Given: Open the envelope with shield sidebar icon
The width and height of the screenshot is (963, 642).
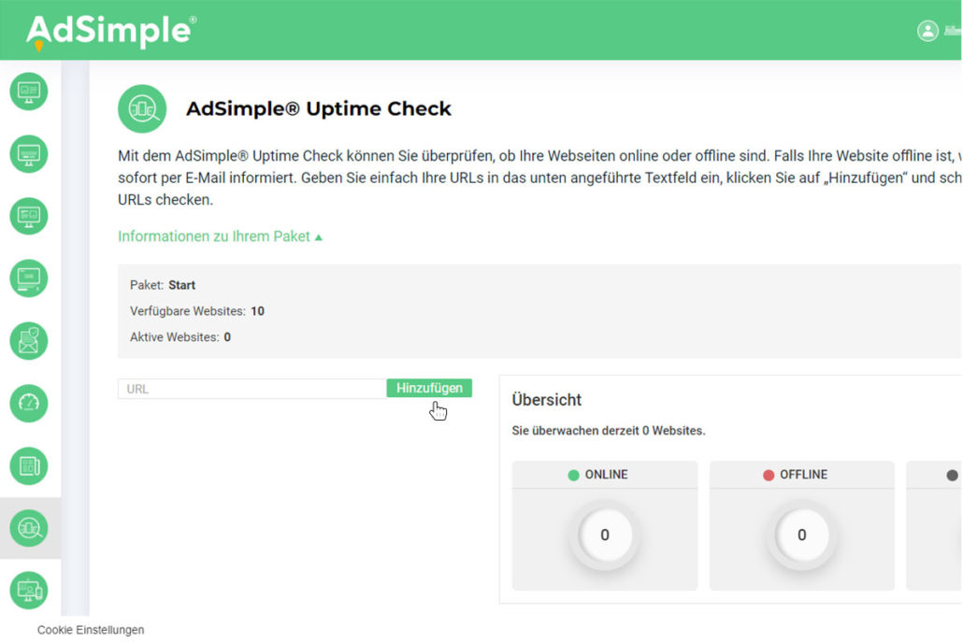Looking at the screenshot, I should [x=28, y=341].
